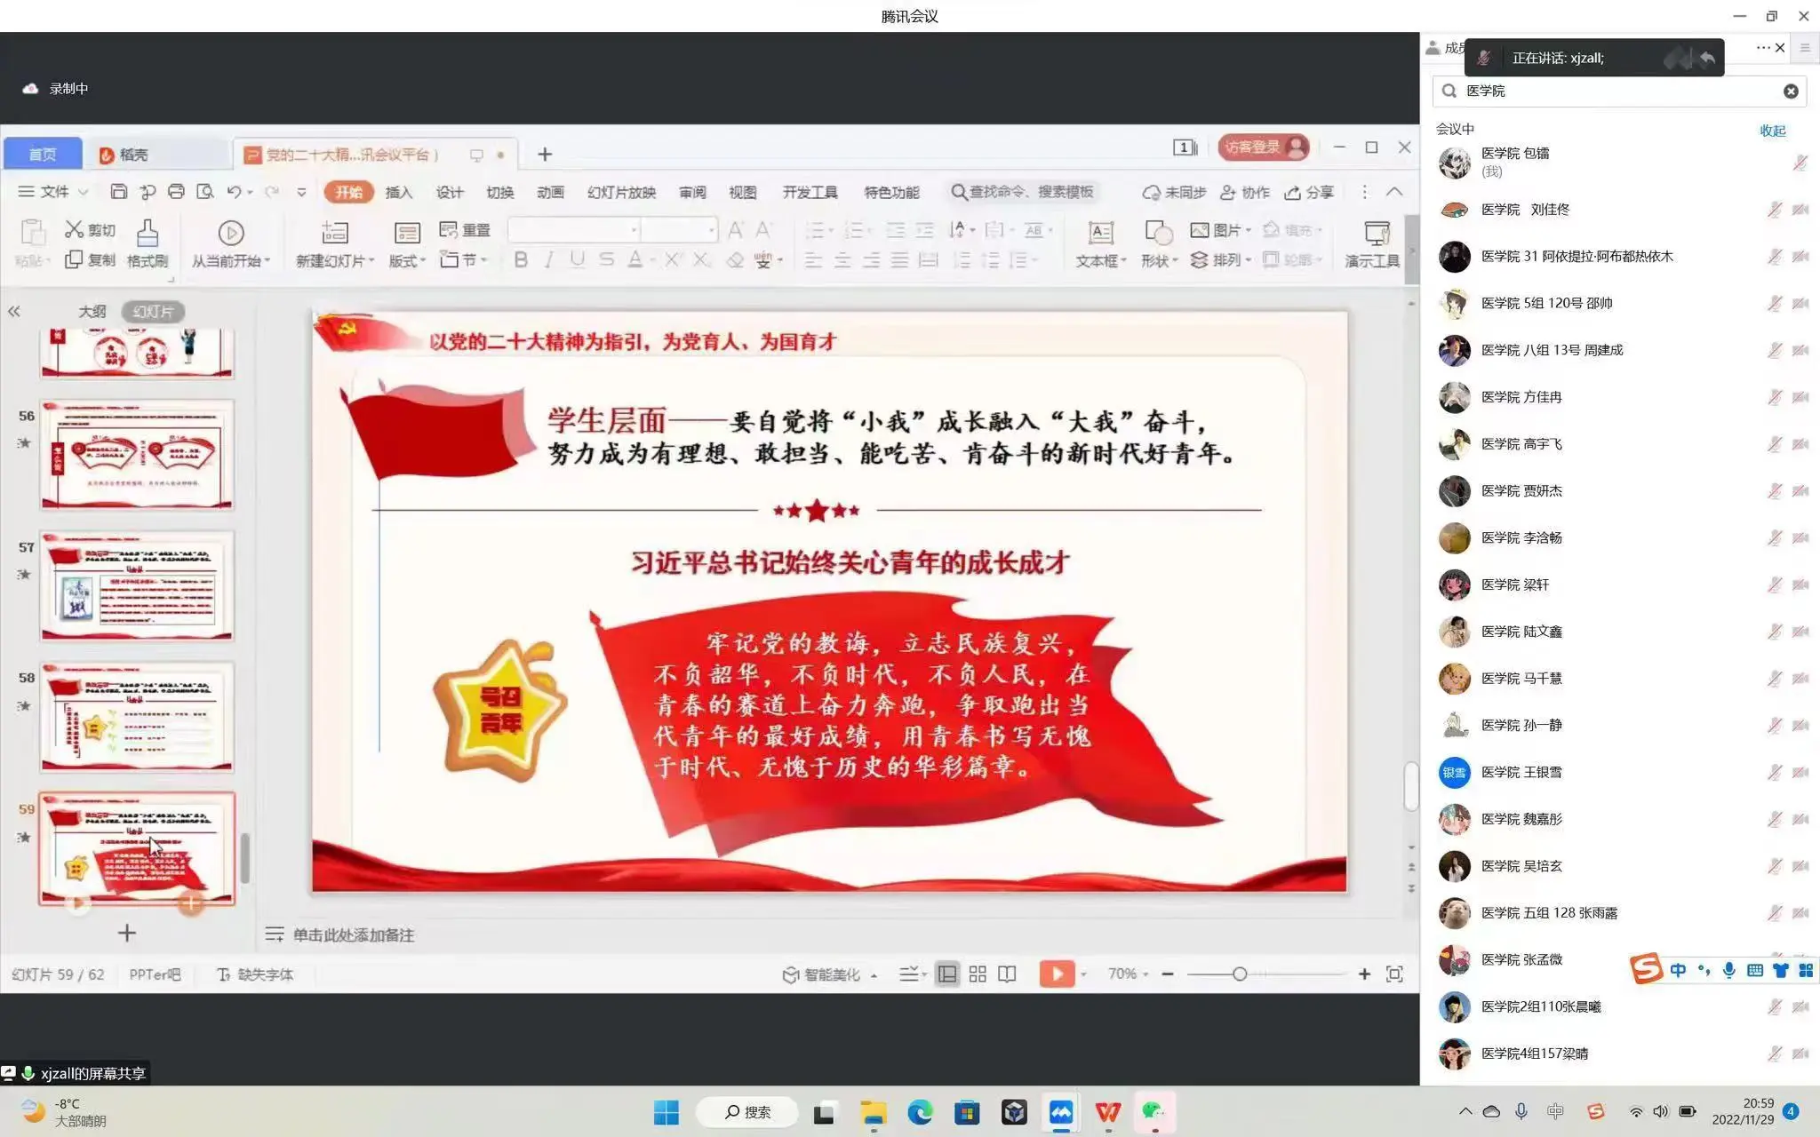Toggle microphone icon for 医学院 王银雪
1820x1137 pixels.
[x=1774, y=772]
